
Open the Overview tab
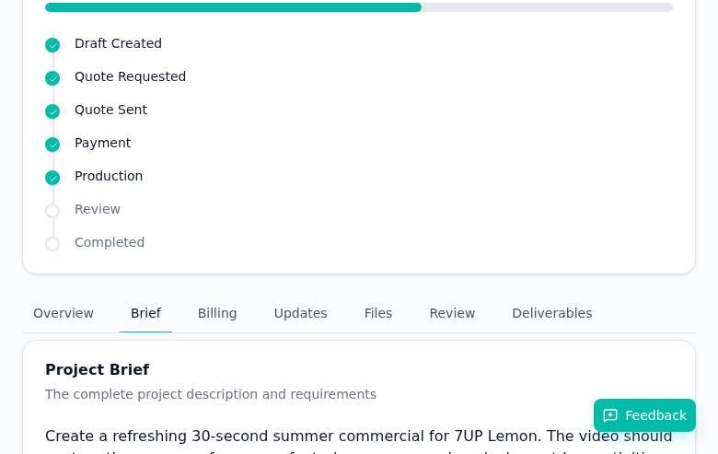click(64, 313)
